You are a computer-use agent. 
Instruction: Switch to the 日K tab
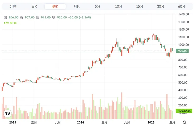(34, 6)
